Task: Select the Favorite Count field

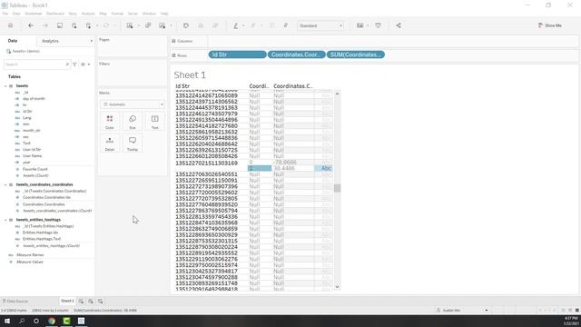Action: click(35, 169)
